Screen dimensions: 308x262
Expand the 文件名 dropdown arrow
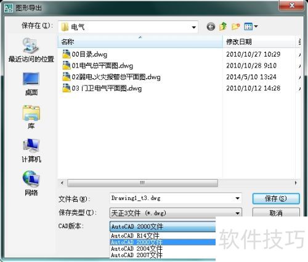(237, 198)
